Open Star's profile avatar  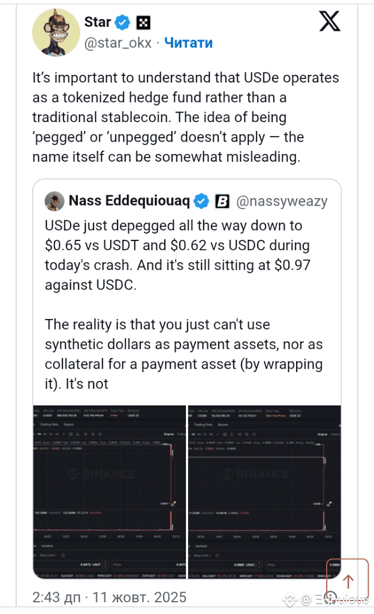click(55, 32)
